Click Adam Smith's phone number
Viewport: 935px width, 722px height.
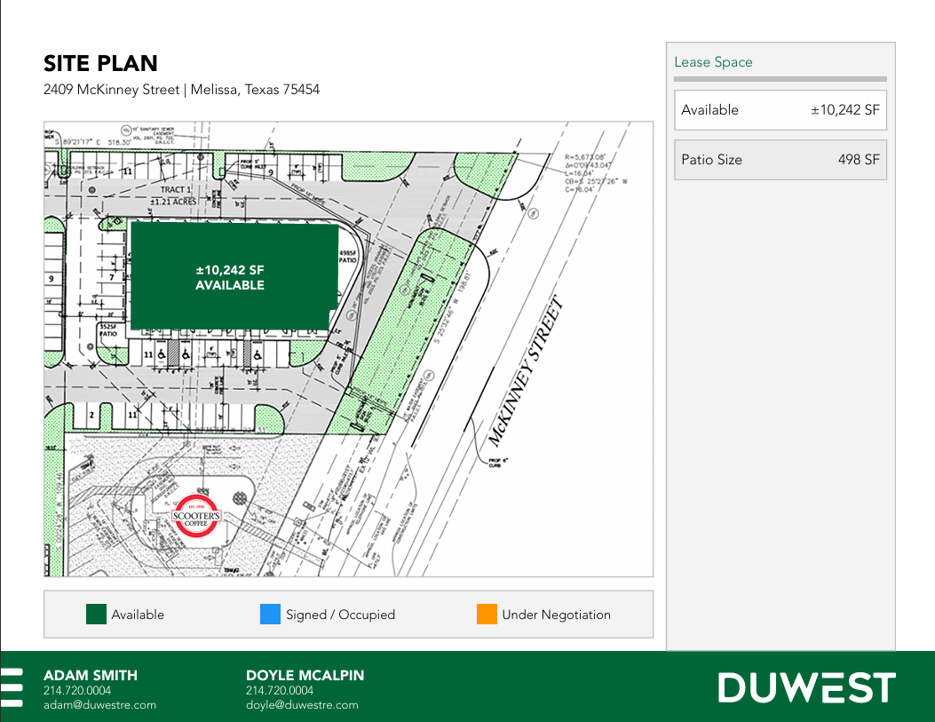77,690
